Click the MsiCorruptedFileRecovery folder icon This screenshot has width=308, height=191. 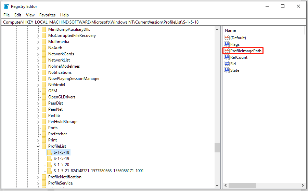pyautogui.click(x=44, y=36)
